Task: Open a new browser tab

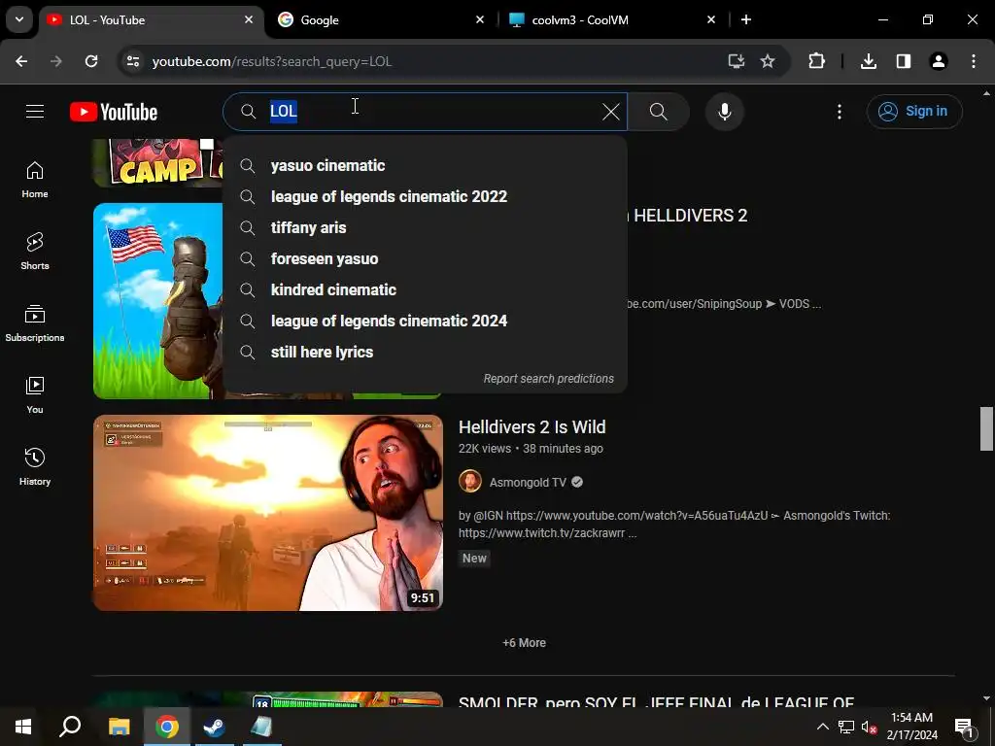Action: tap(746, 20)
